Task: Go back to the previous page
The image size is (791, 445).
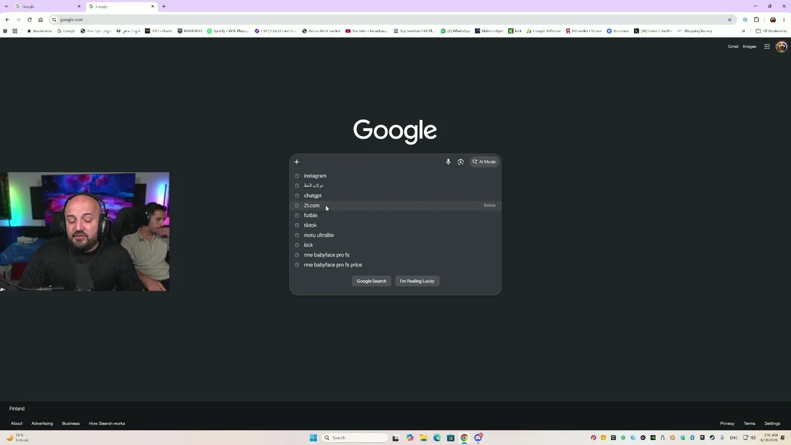Action: 7,20
